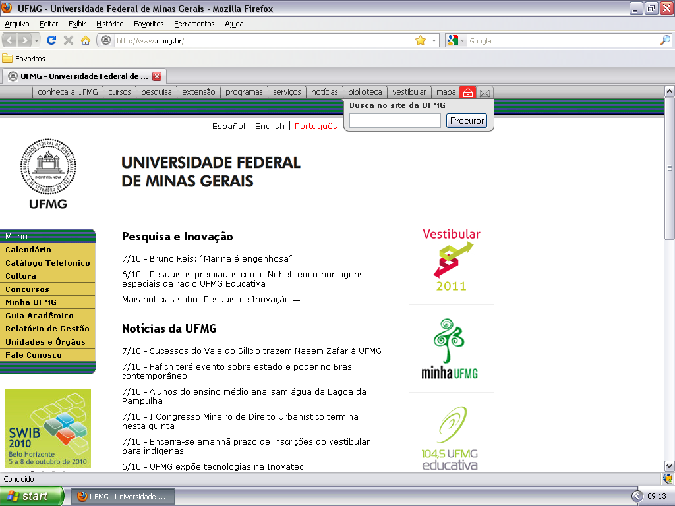Click the Windows start button
This screenshot has height=506, width=675.
[32, 496]
